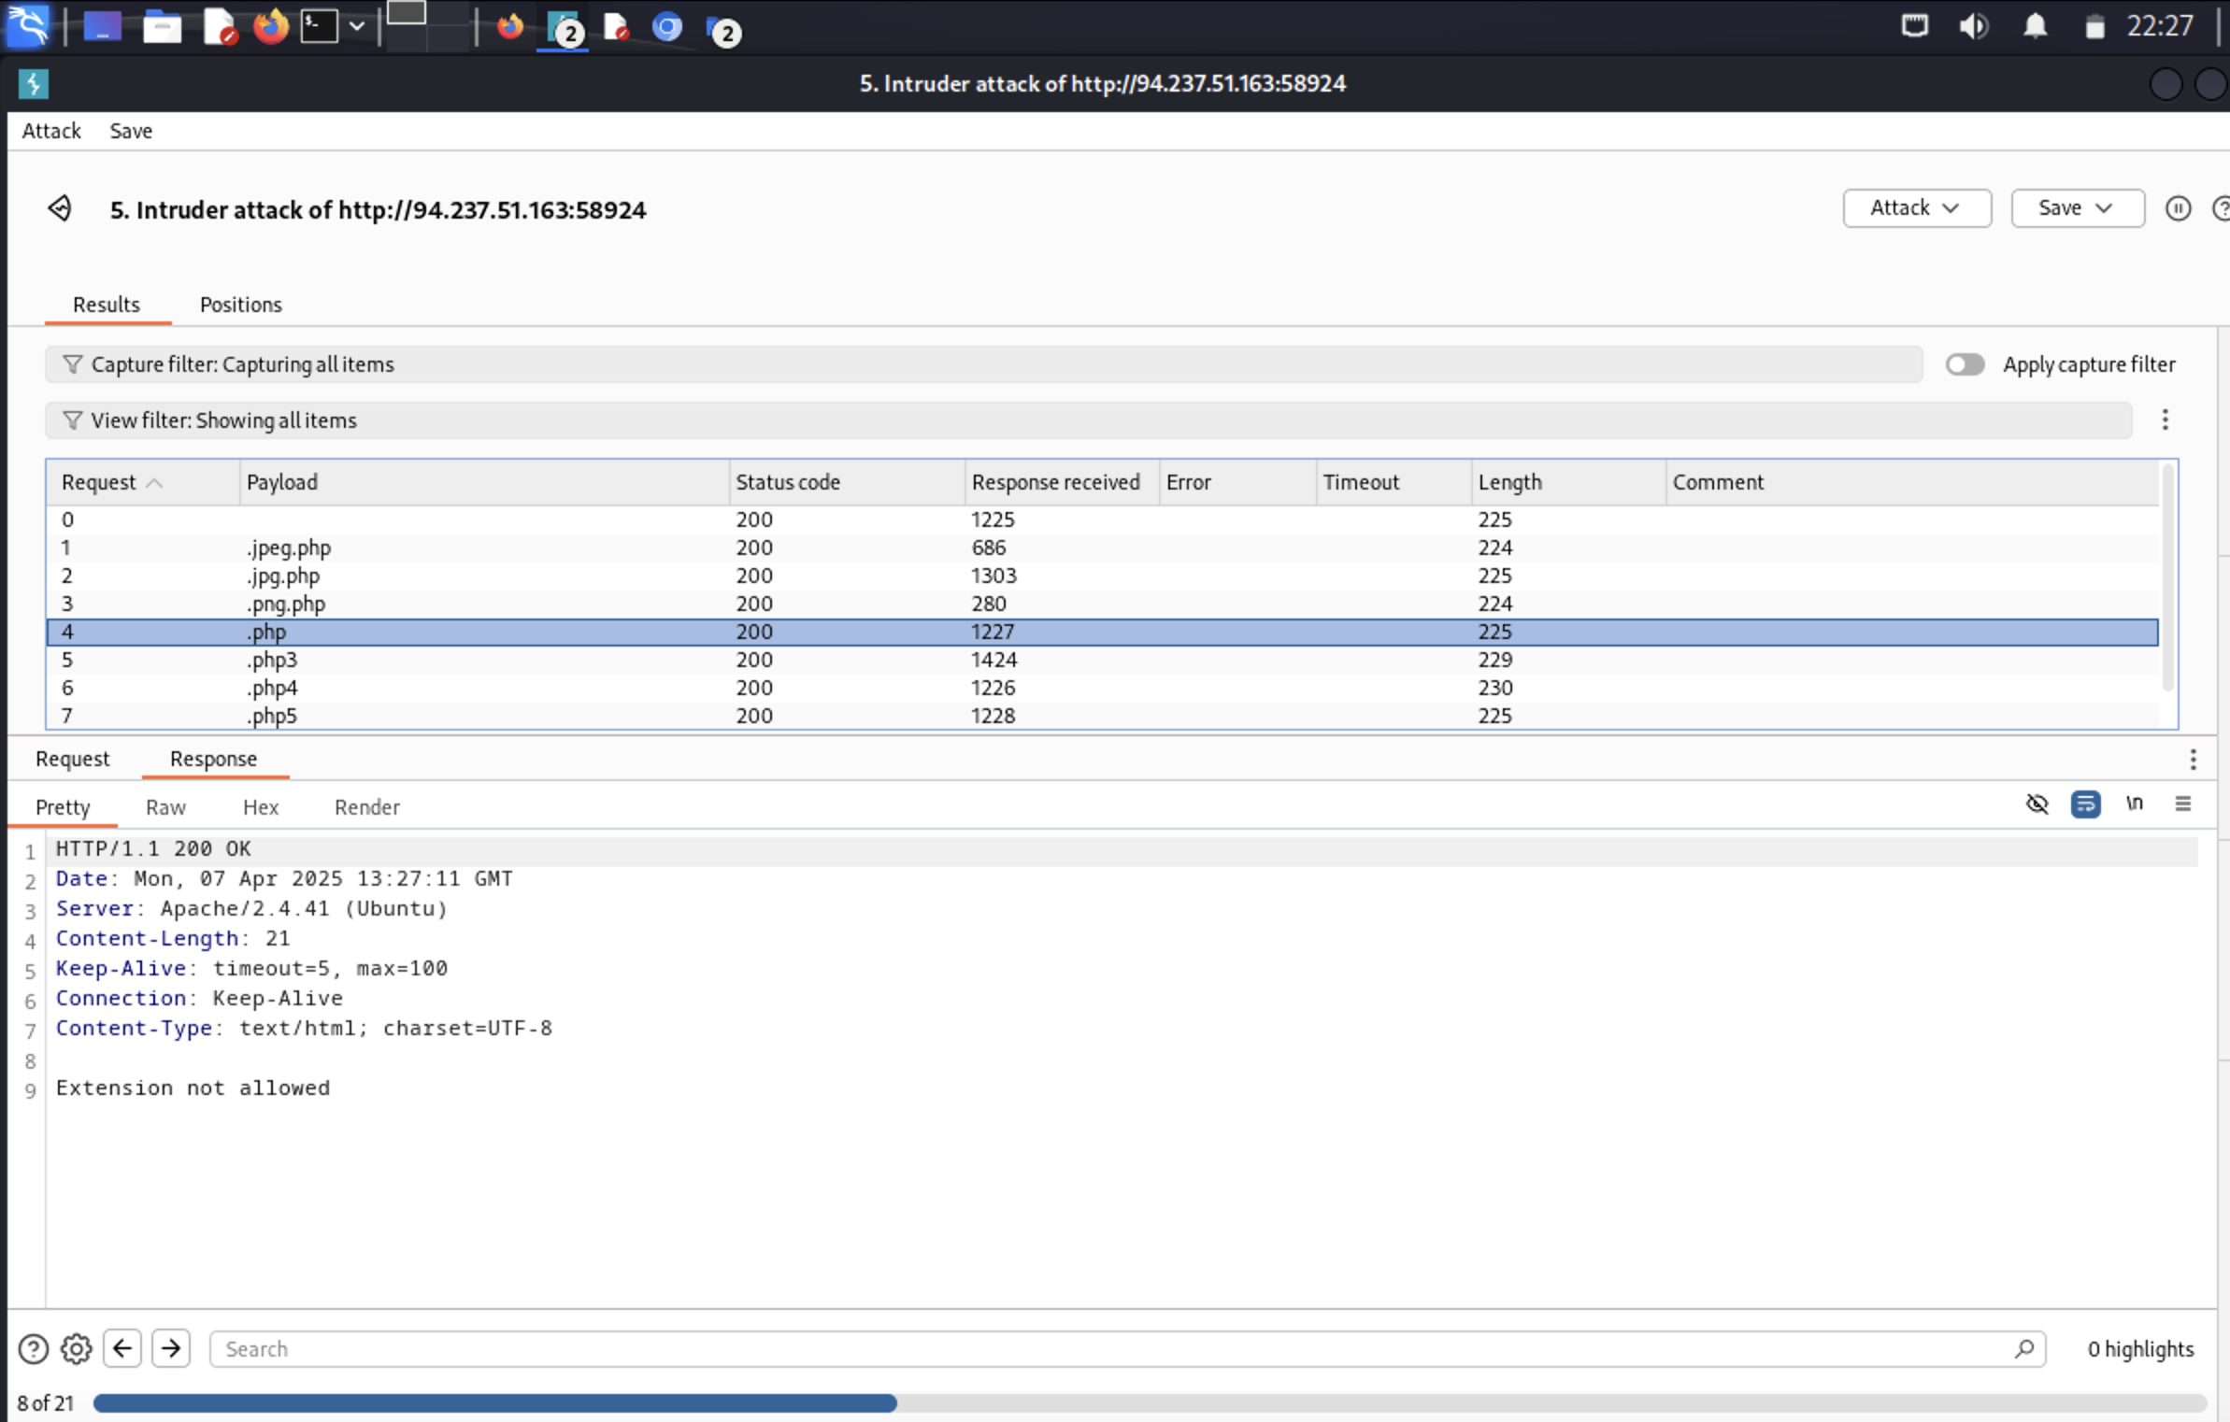Click the attack progress bar
This screenshot has width=2230, height=1422.
(1150, 1403)
